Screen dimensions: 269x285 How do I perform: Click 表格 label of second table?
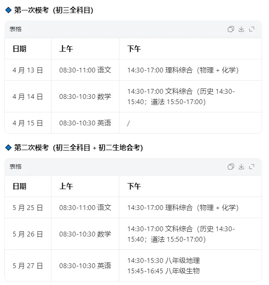16,167
